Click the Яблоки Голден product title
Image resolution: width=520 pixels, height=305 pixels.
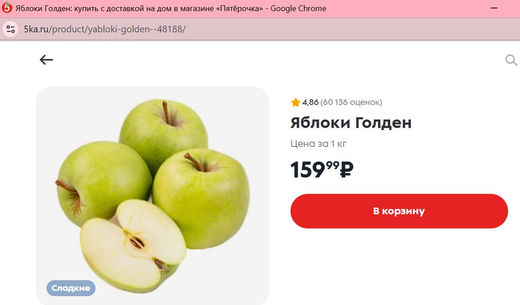351,123
